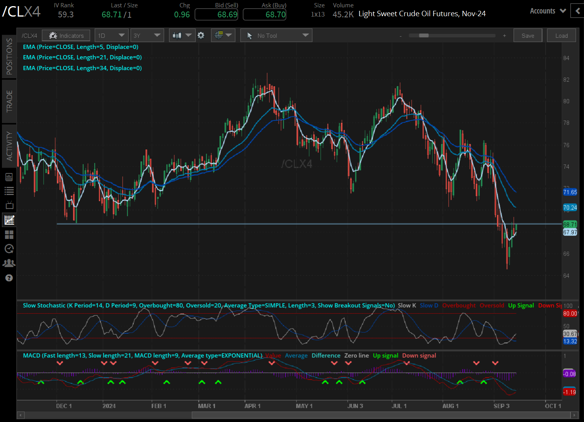
Task: Toggle the MACD Value display
Action: [273, 355]
